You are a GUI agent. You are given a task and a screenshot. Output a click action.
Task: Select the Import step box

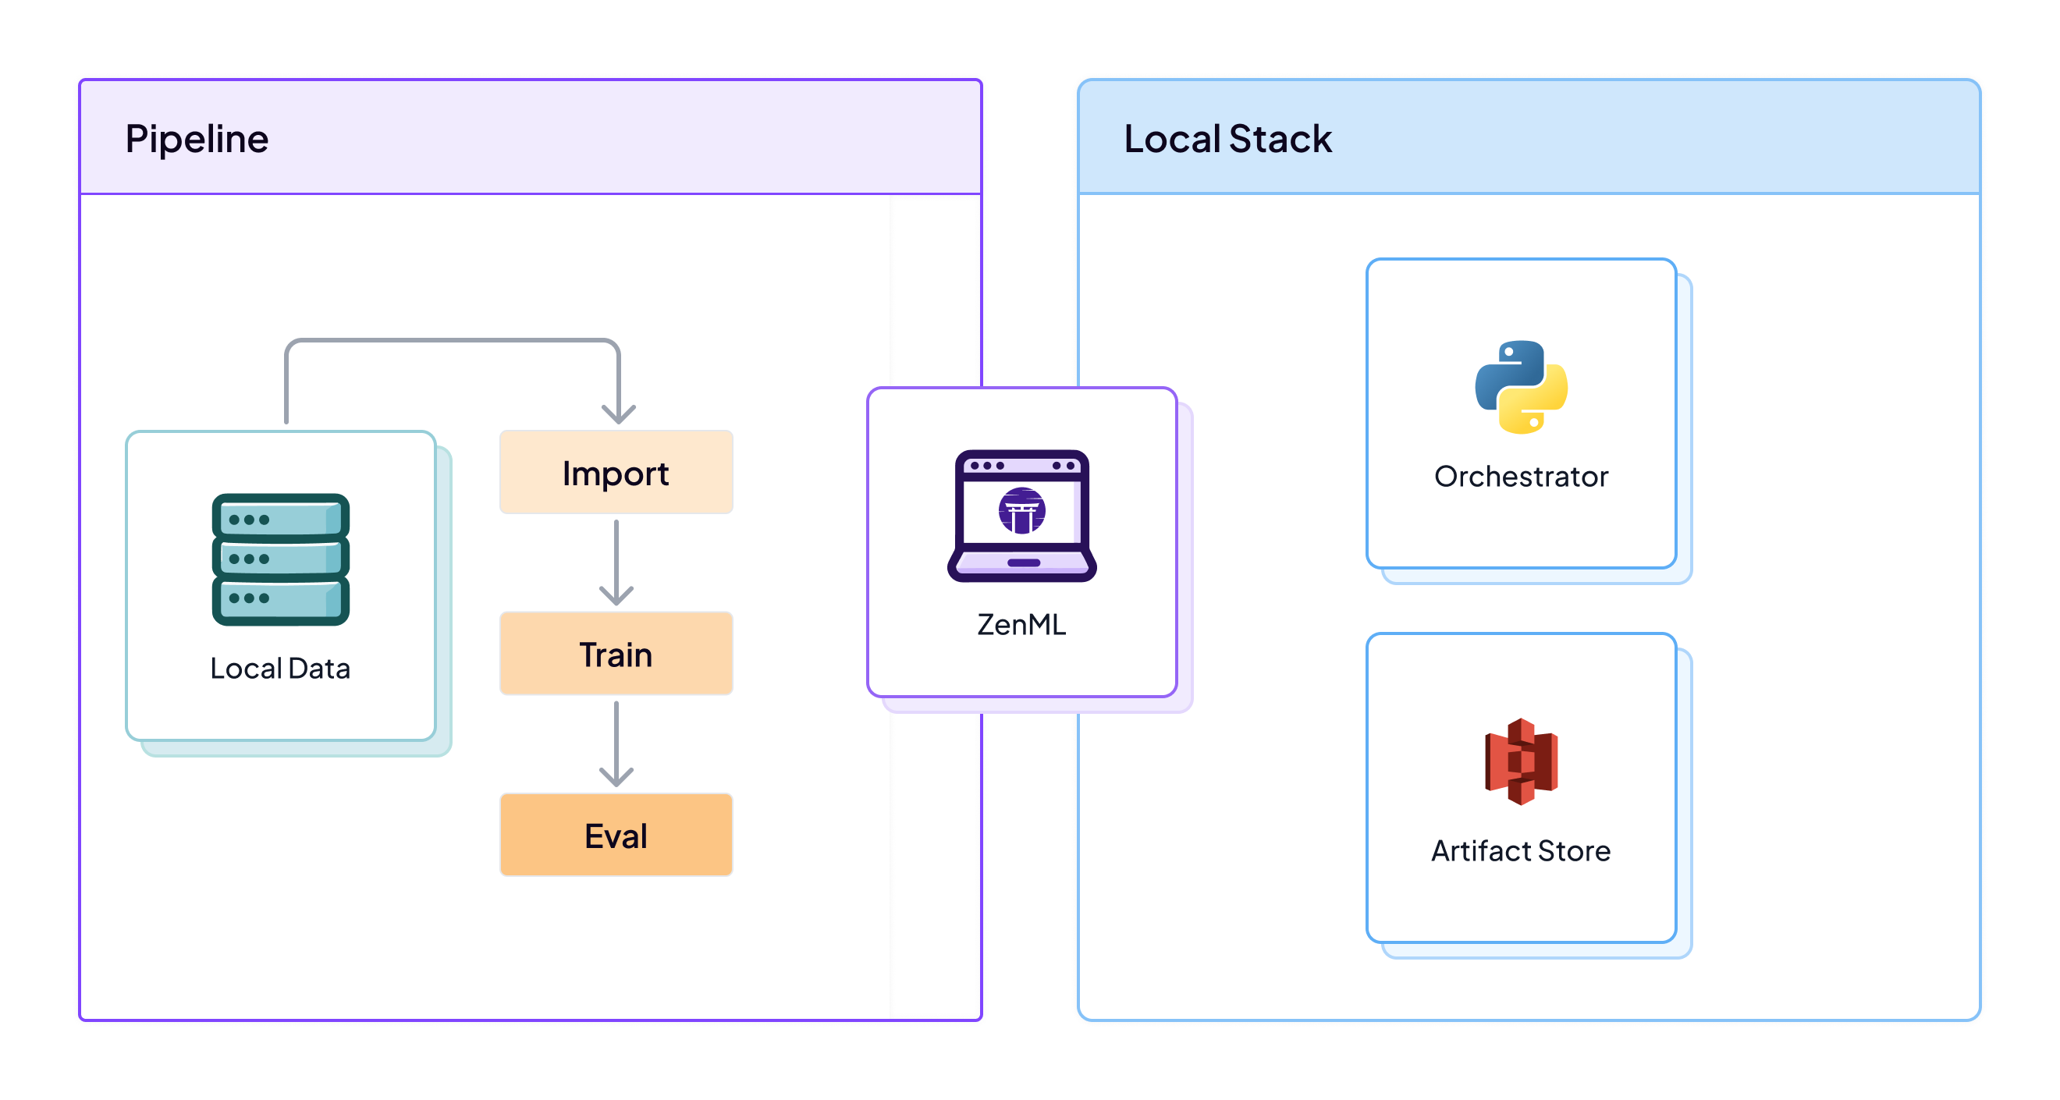(616, 473)
